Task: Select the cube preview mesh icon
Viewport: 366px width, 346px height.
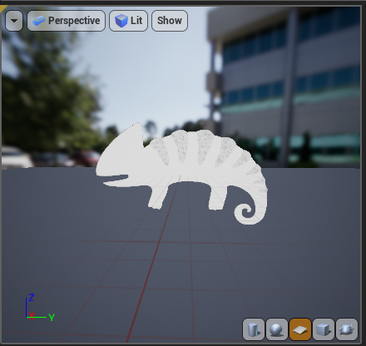Action: pos(324,329)
